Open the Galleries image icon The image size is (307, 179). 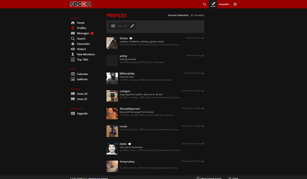(73, 79)
